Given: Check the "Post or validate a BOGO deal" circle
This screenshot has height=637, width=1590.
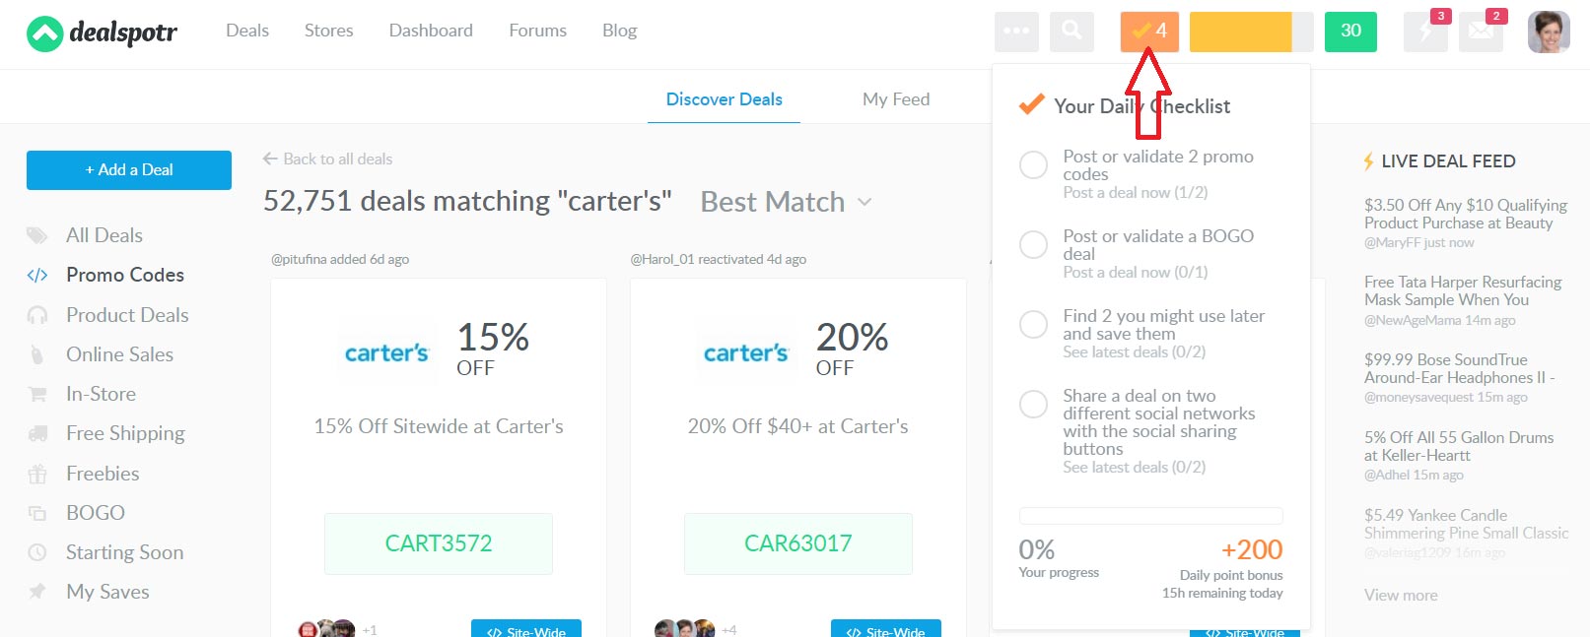Looking at the screenshot, I should tap(1033, 245).
